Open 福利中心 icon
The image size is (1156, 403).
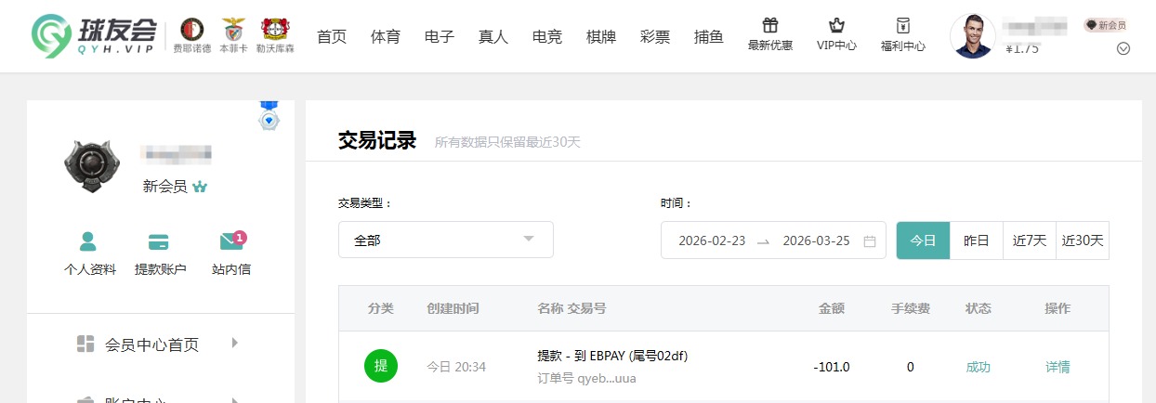tap(902, 25)
